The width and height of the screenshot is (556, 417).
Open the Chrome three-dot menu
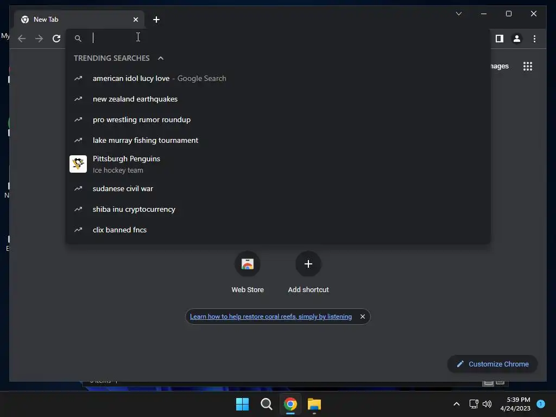534,39
